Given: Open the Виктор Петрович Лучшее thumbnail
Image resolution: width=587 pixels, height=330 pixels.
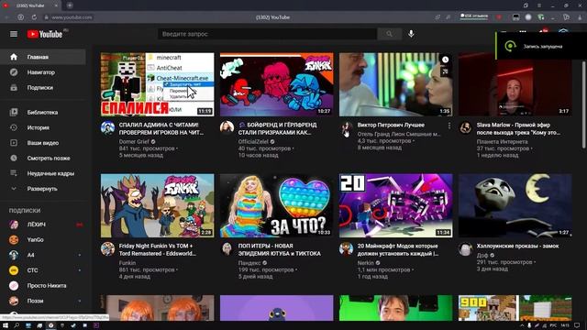Looking at the screenshot, I should click(395, 84).
